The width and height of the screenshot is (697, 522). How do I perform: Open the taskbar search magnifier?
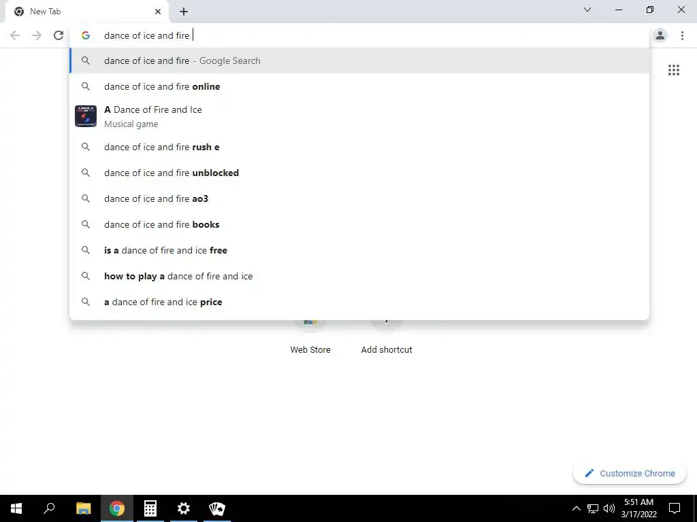coord(49,508)
